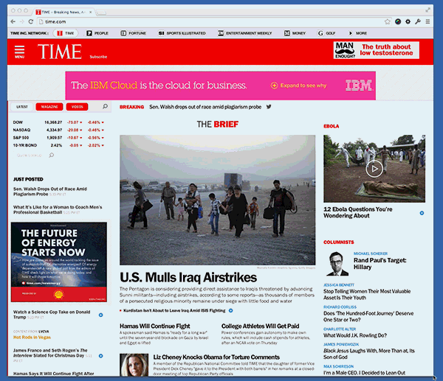Open Hamas Will Continue Fight story
The width and height of the screenshot is (443, 381).
pos(155,326)
